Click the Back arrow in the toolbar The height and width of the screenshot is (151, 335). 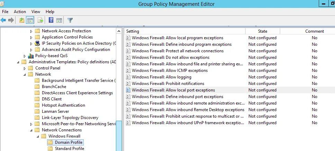(3, 20)
